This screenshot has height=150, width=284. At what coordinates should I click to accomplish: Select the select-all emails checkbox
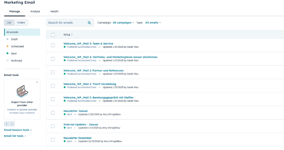[x=53, y=35]
